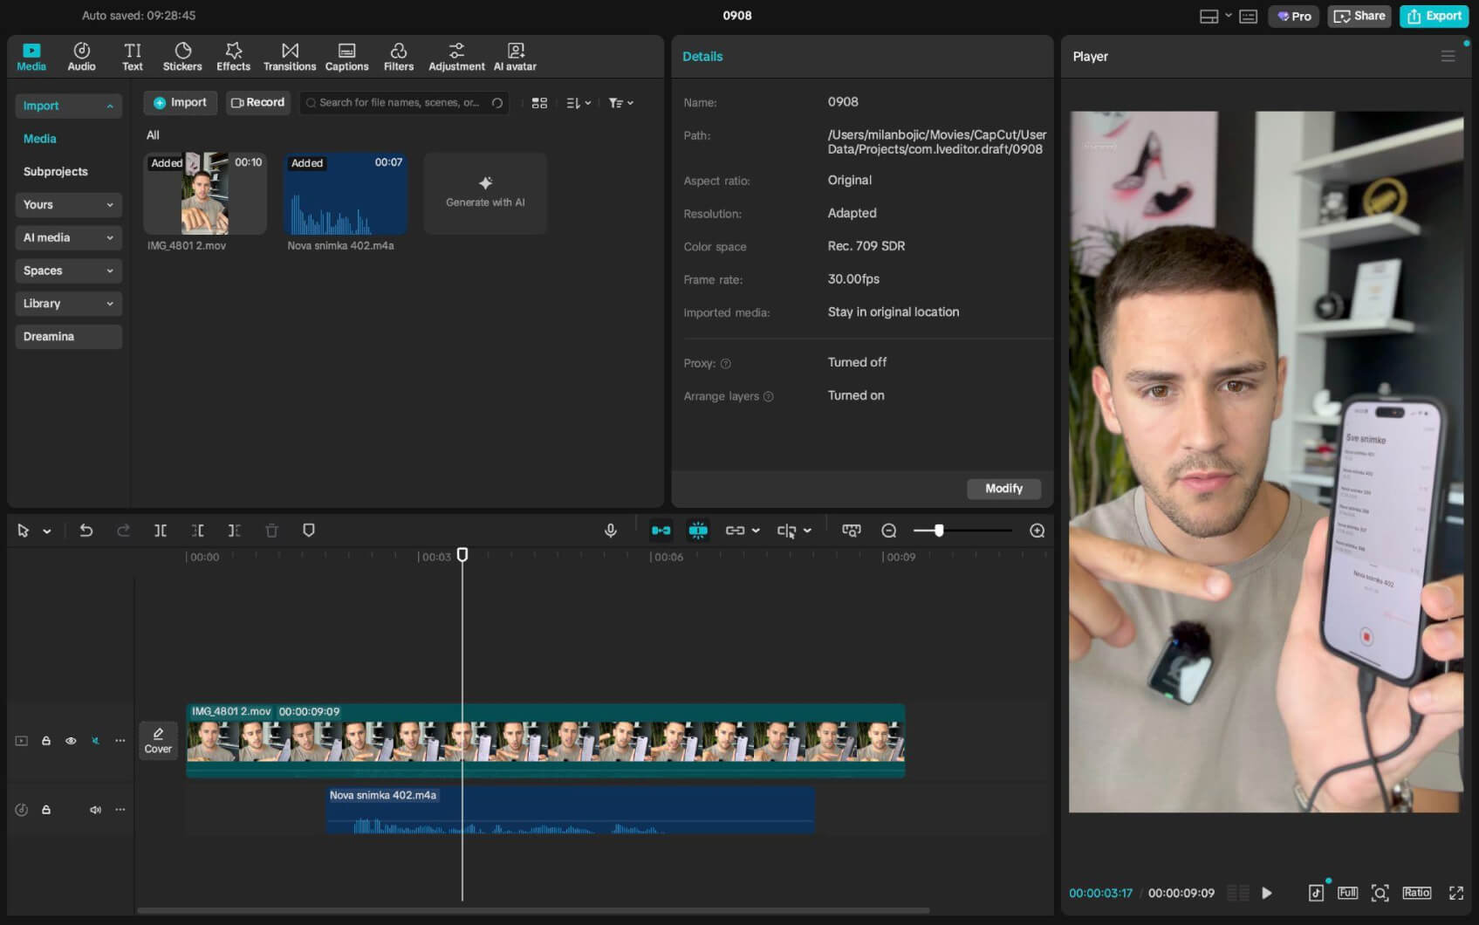This screenshot has width=1479, height=925.
Task: Click the timeline zoom slider handle
Action: 939,531
